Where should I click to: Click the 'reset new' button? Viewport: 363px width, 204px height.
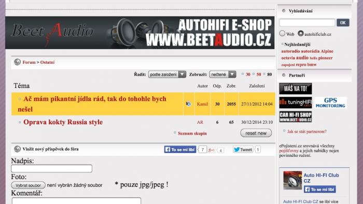point(256,133)
